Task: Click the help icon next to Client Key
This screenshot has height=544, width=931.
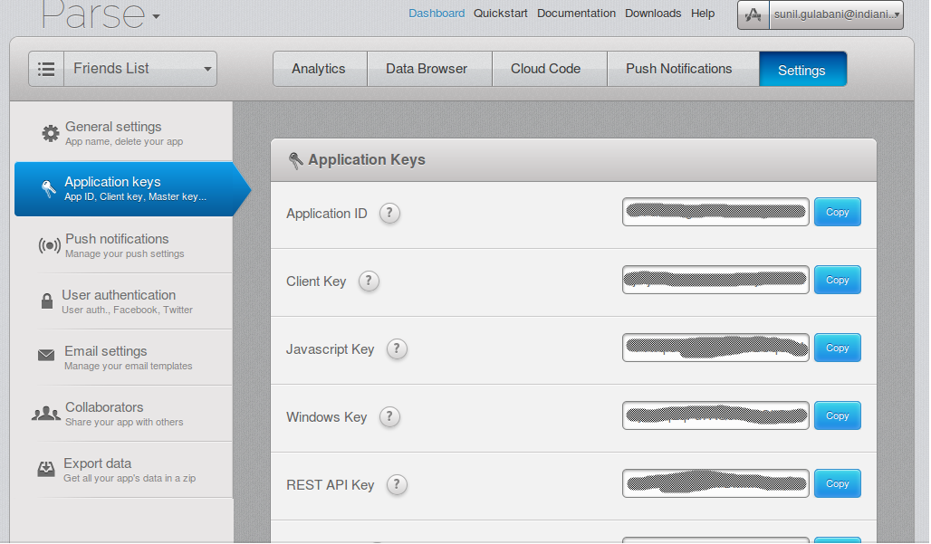Action: click(369, 281)
